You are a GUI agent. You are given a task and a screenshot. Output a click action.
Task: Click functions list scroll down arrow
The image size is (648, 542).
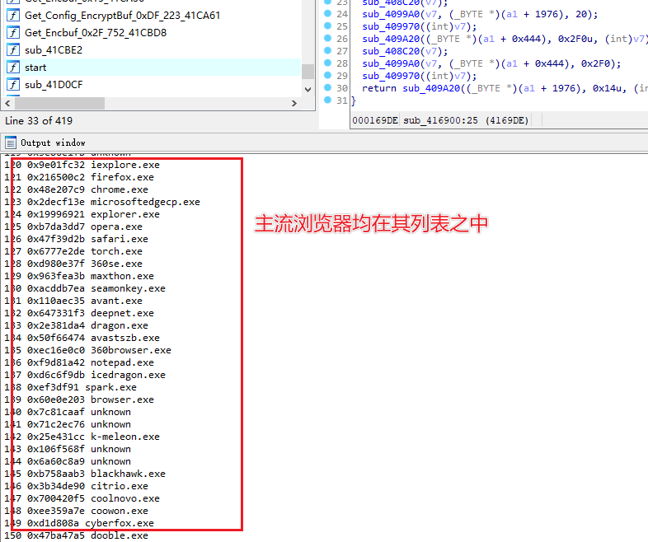[x=308, y=89]
